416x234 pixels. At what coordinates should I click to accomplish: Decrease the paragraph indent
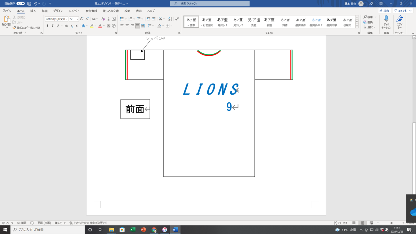coord(149,19)
